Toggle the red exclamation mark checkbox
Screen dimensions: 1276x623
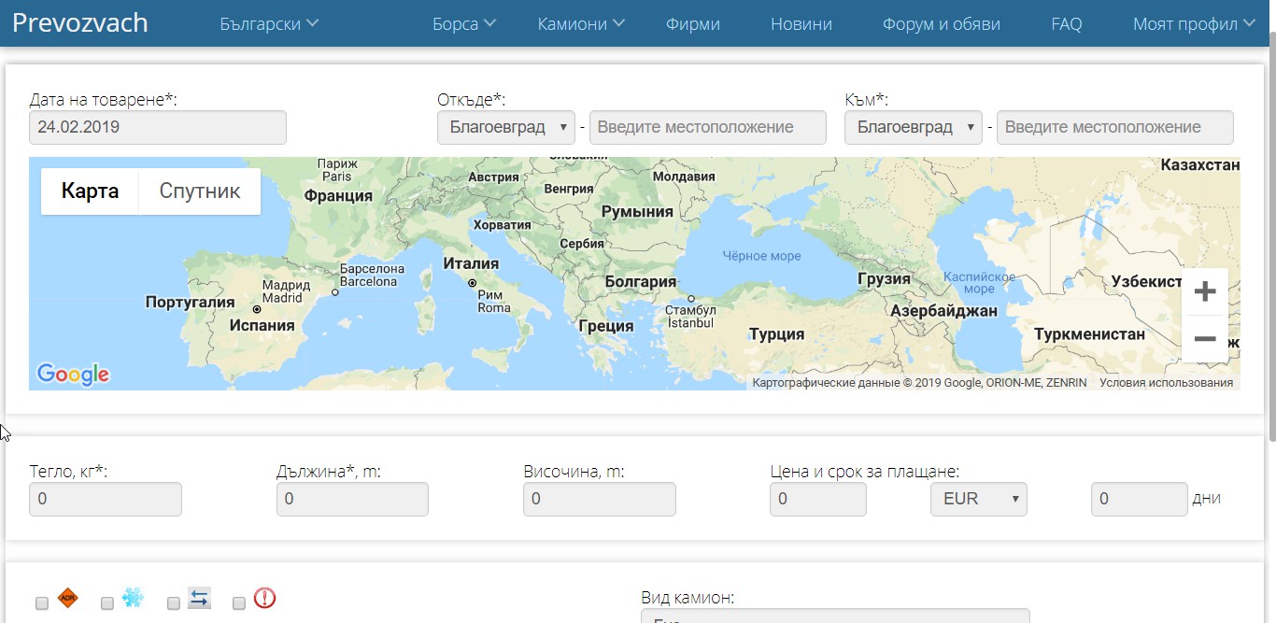coord(239,603)
